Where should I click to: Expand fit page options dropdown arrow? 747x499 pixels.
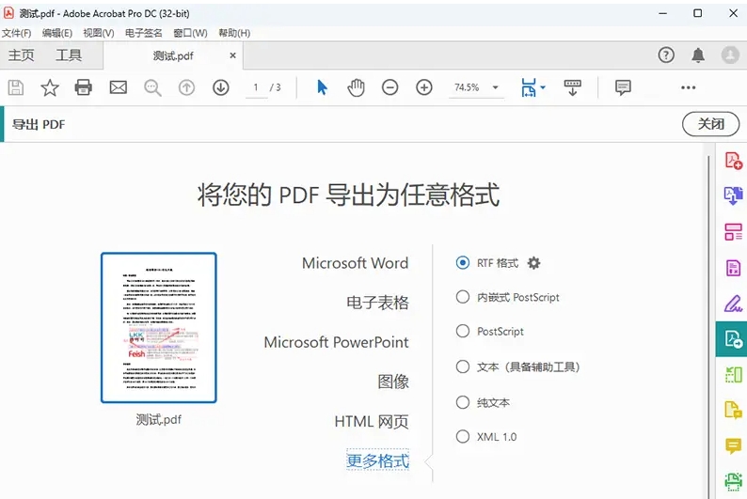[x=543, y=87]
